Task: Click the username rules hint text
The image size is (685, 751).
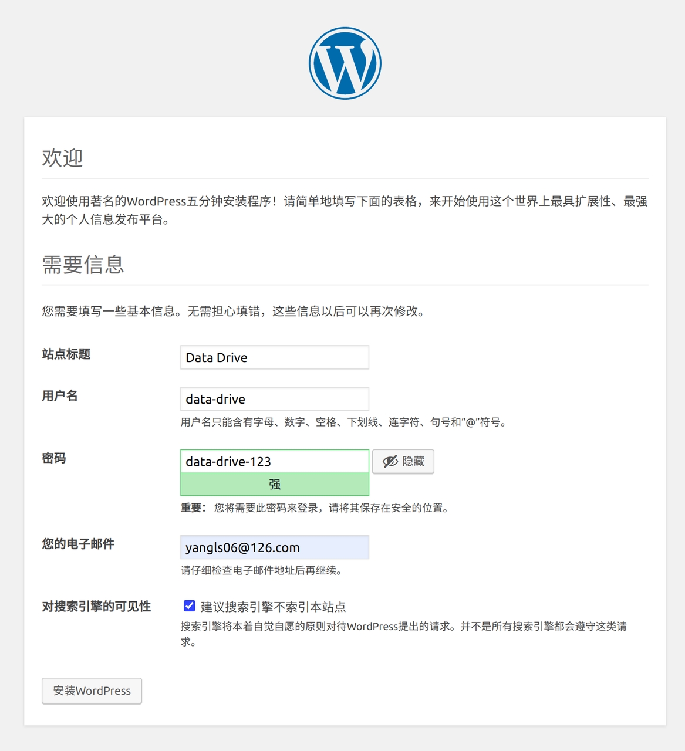Action: 344,422
